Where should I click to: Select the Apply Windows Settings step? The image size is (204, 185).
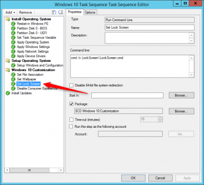click(33, 47)
